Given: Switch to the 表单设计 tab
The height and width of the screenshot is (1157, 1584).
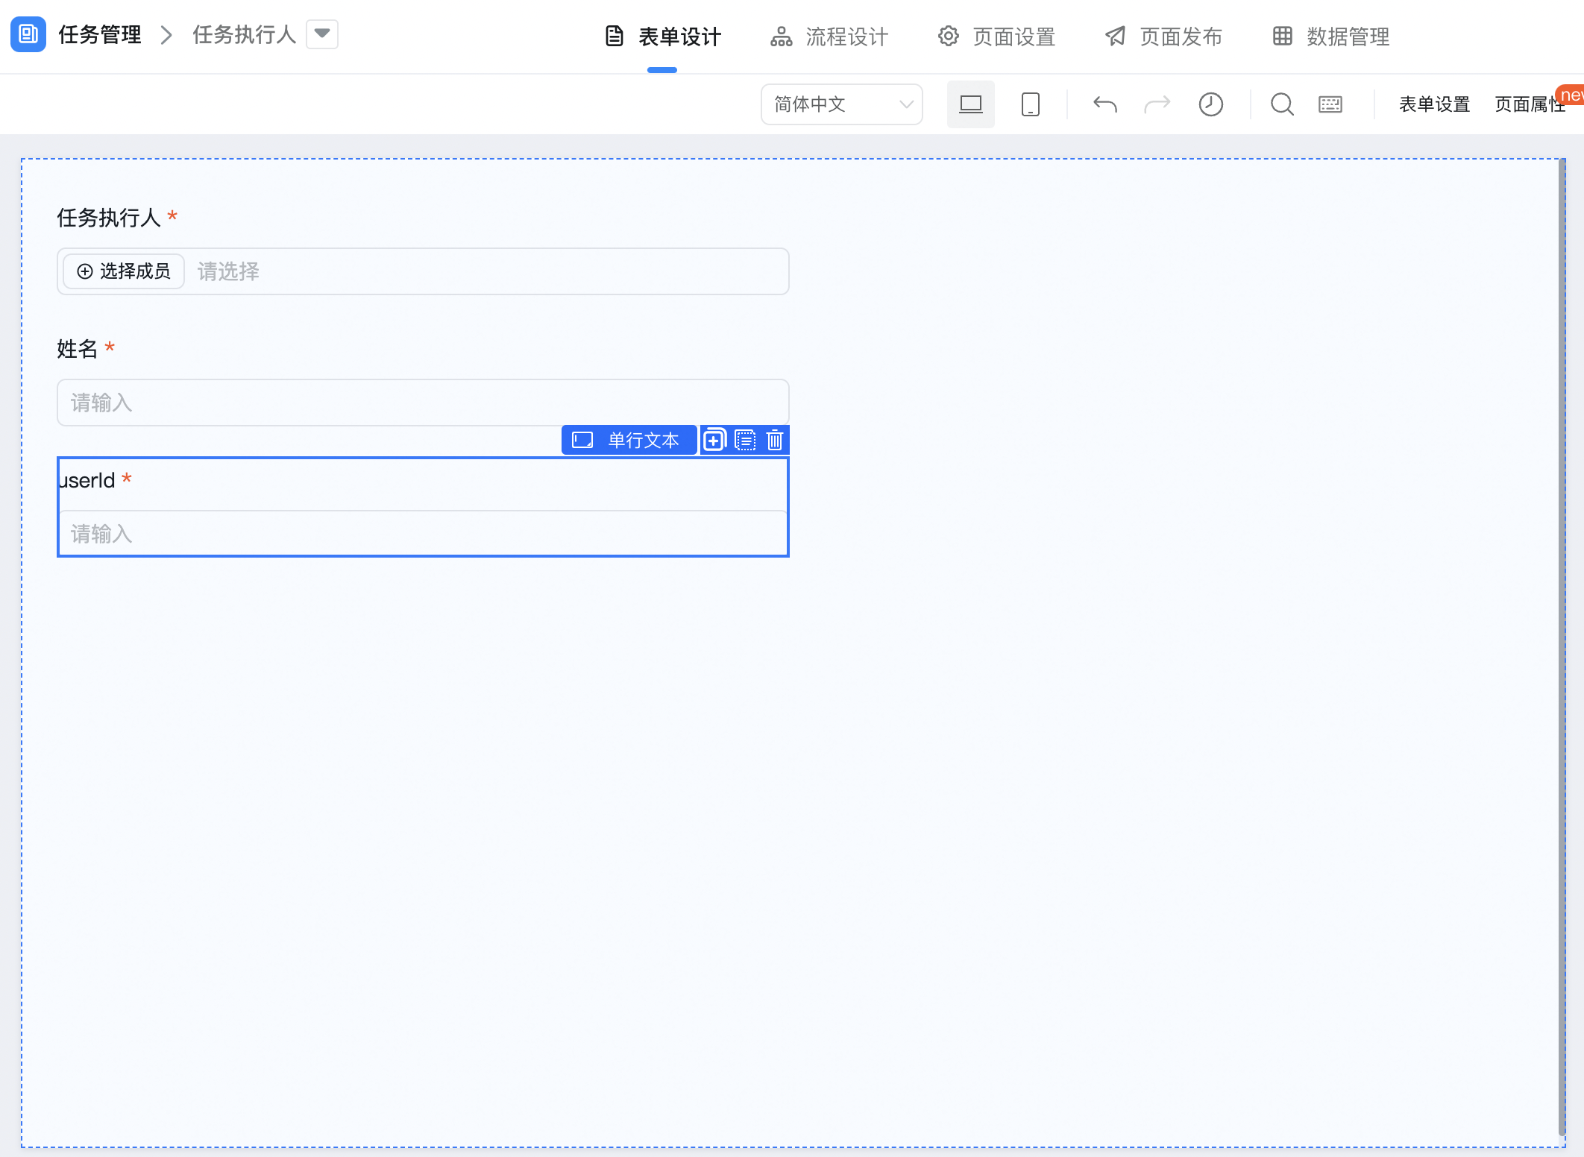Looking at the screenshot, I should tap(662, 37).
